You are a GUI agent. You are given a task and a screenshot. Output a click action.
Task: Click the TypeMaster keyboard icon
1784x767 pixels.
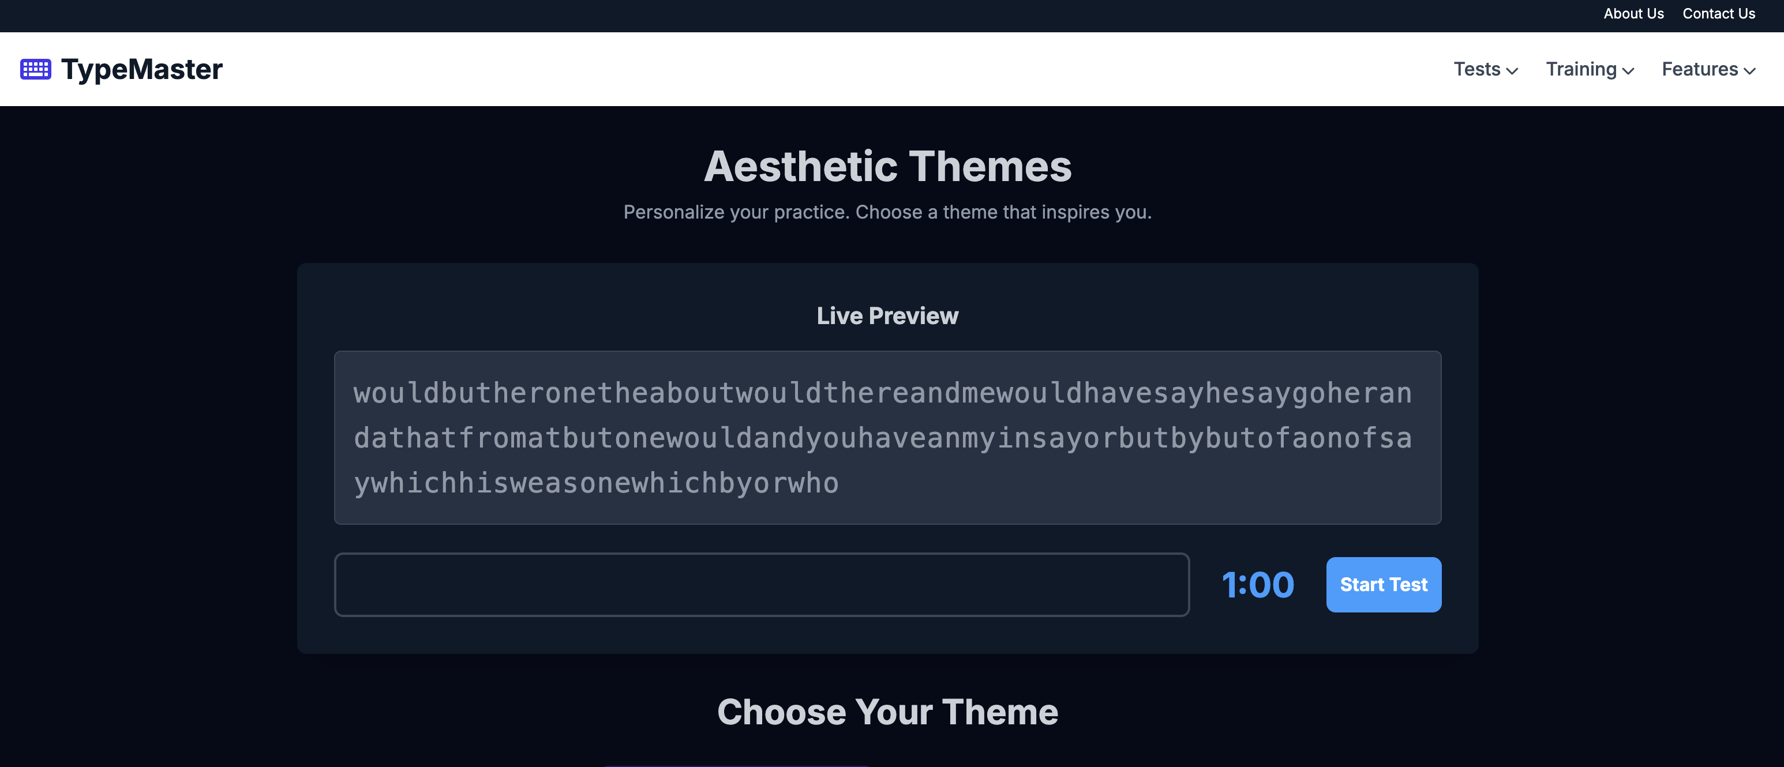click(x=36, y=69)
